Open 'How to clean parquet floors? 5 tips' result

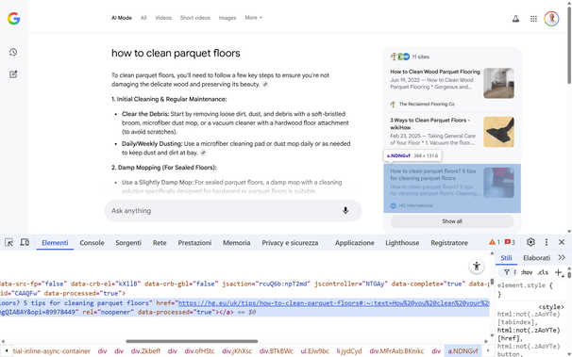pos(433,174)
